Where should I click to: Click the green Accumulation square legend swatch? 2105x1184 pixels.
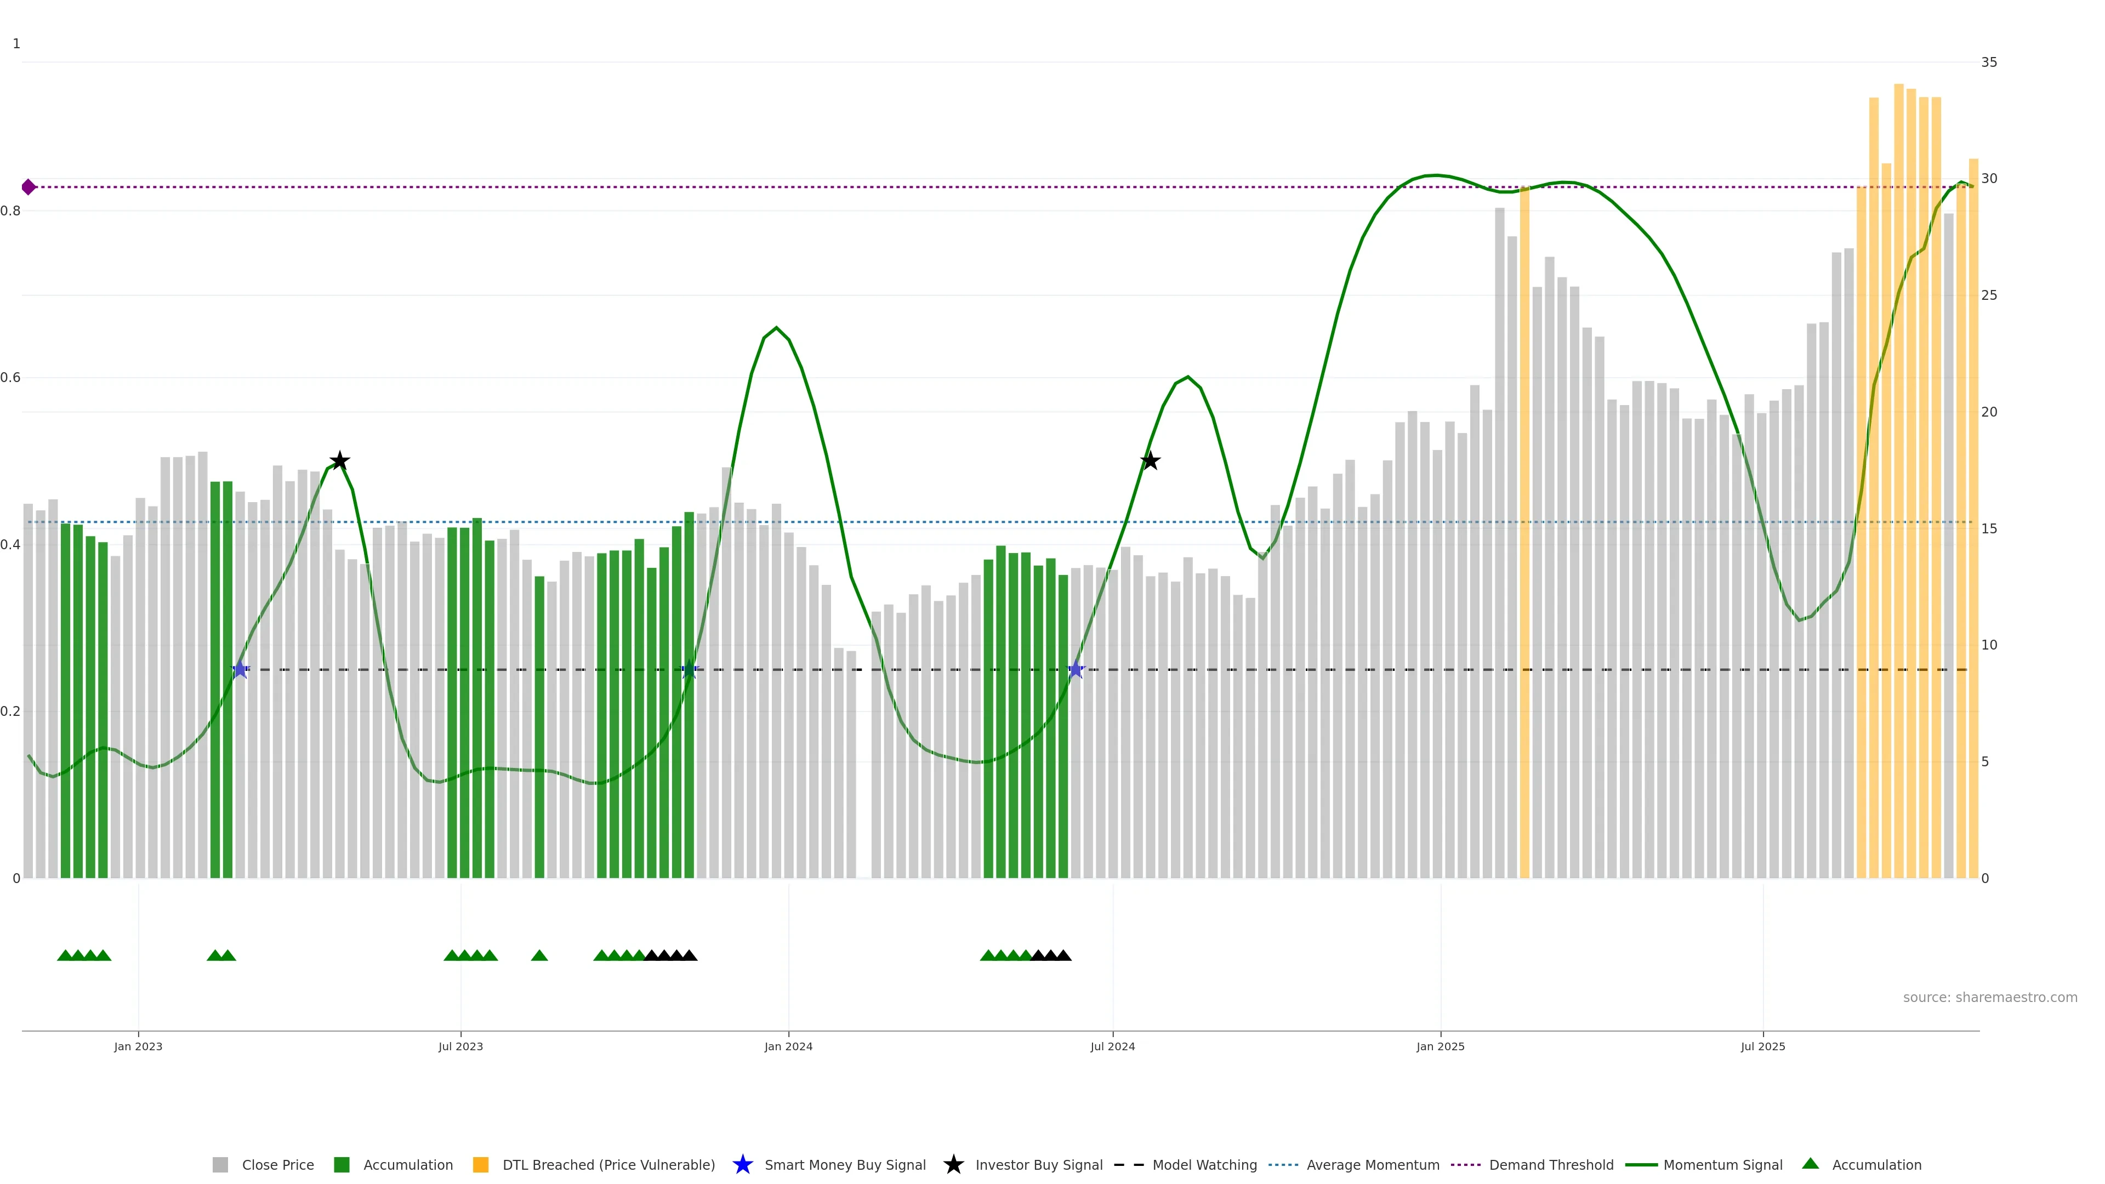tap(342, 1165)
